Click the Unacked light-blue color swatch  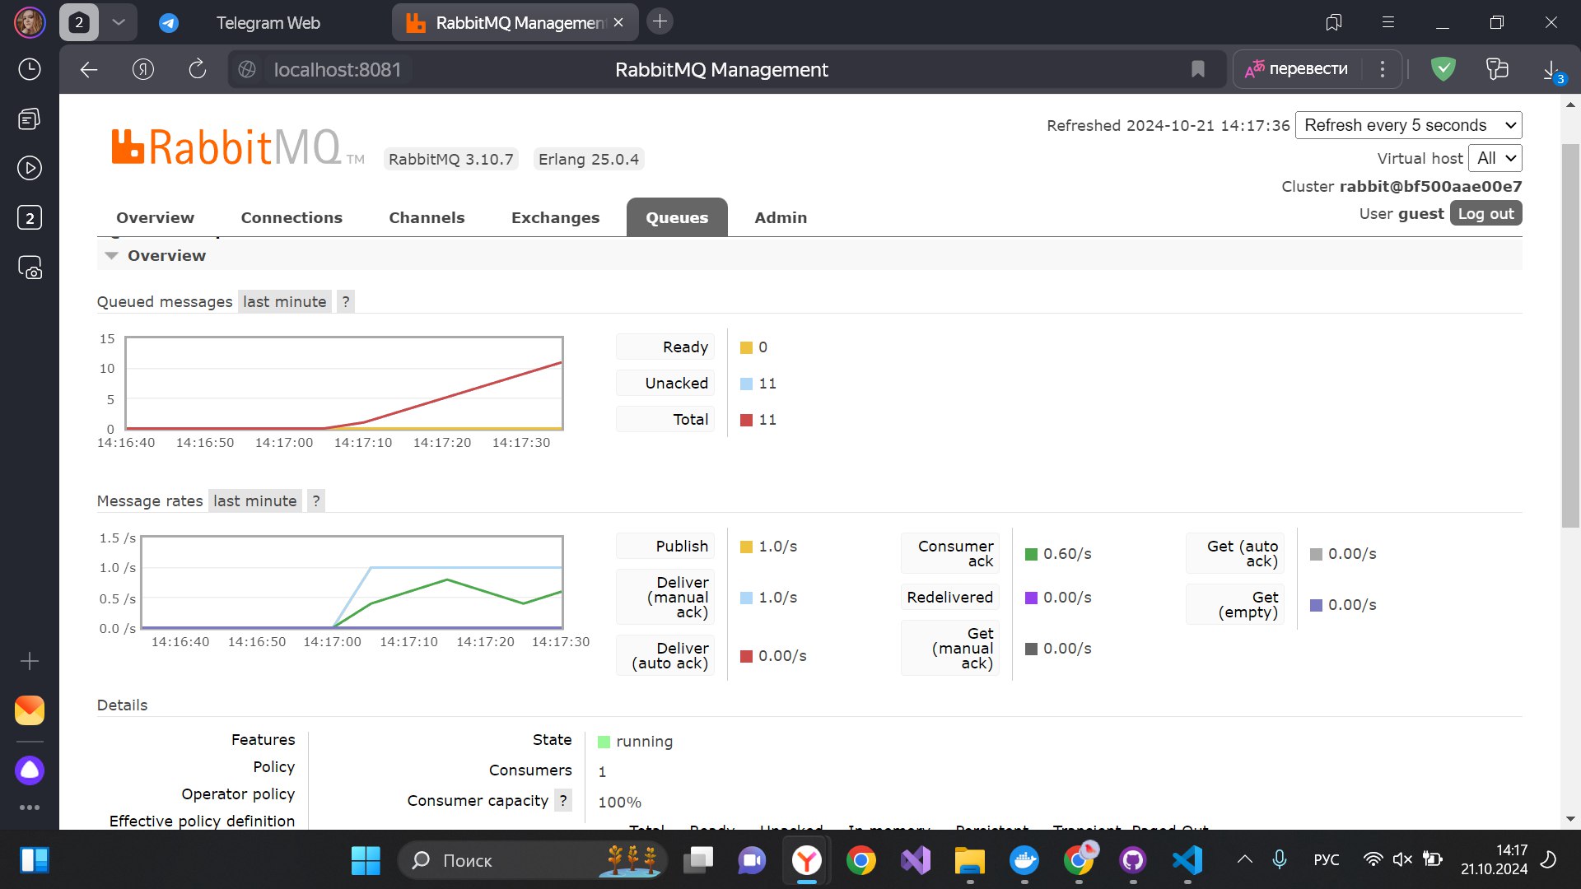pos(746,384)
